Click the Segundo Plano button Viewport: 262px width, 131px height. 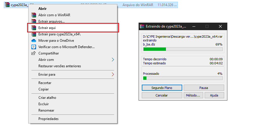pyautogui.click(x=162, y=88)
